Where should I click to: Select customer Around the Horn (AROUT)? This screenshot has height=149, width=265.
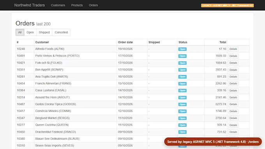52,97
